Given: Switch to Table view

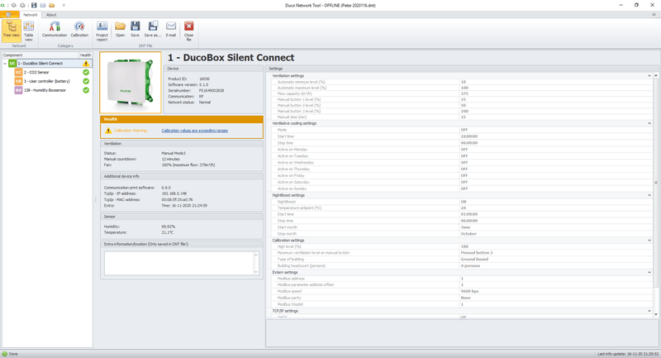Looking at the screenshot, I should (x=29, y=31).
